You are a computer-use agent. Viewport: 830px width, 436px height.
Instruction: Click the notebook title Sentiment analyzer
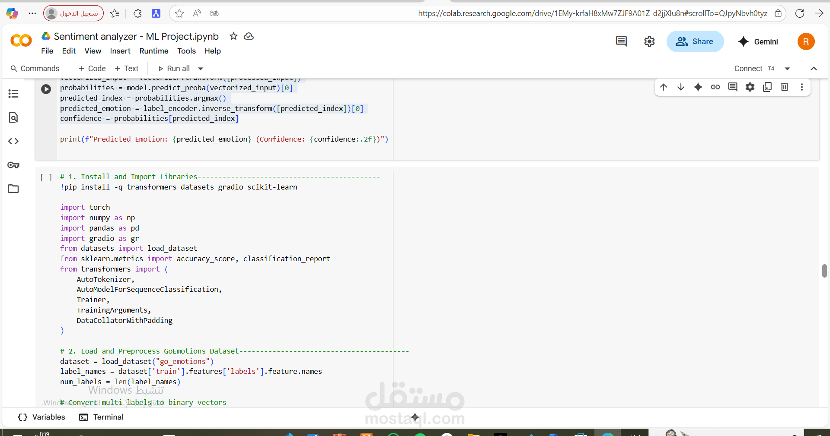136,36
